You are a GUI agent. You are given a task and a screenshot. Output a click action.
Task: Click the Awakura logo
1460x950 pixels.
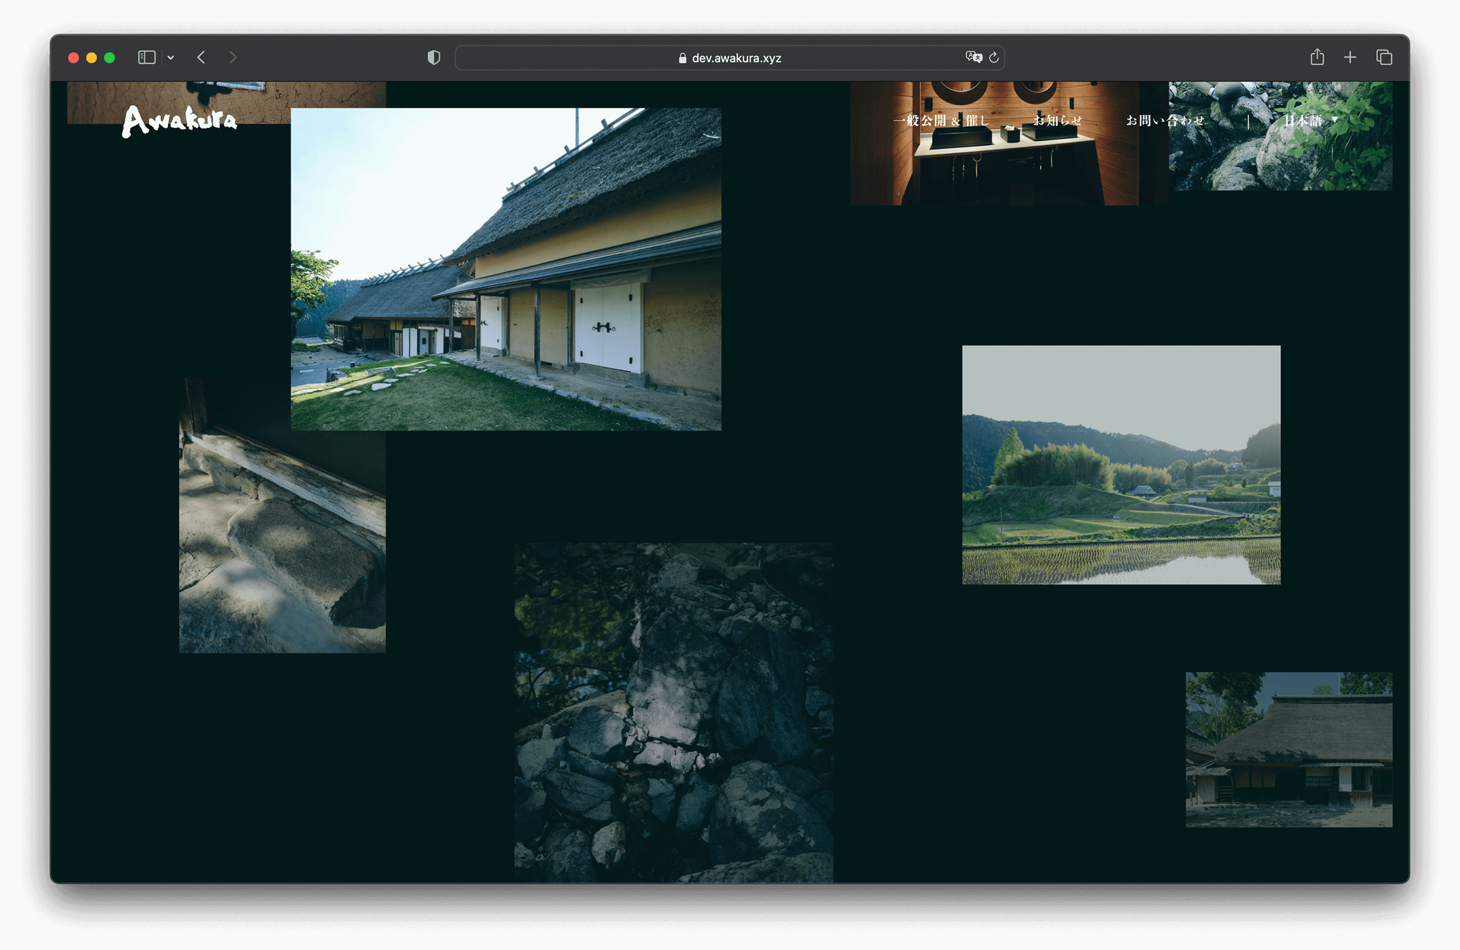[179, 121]
